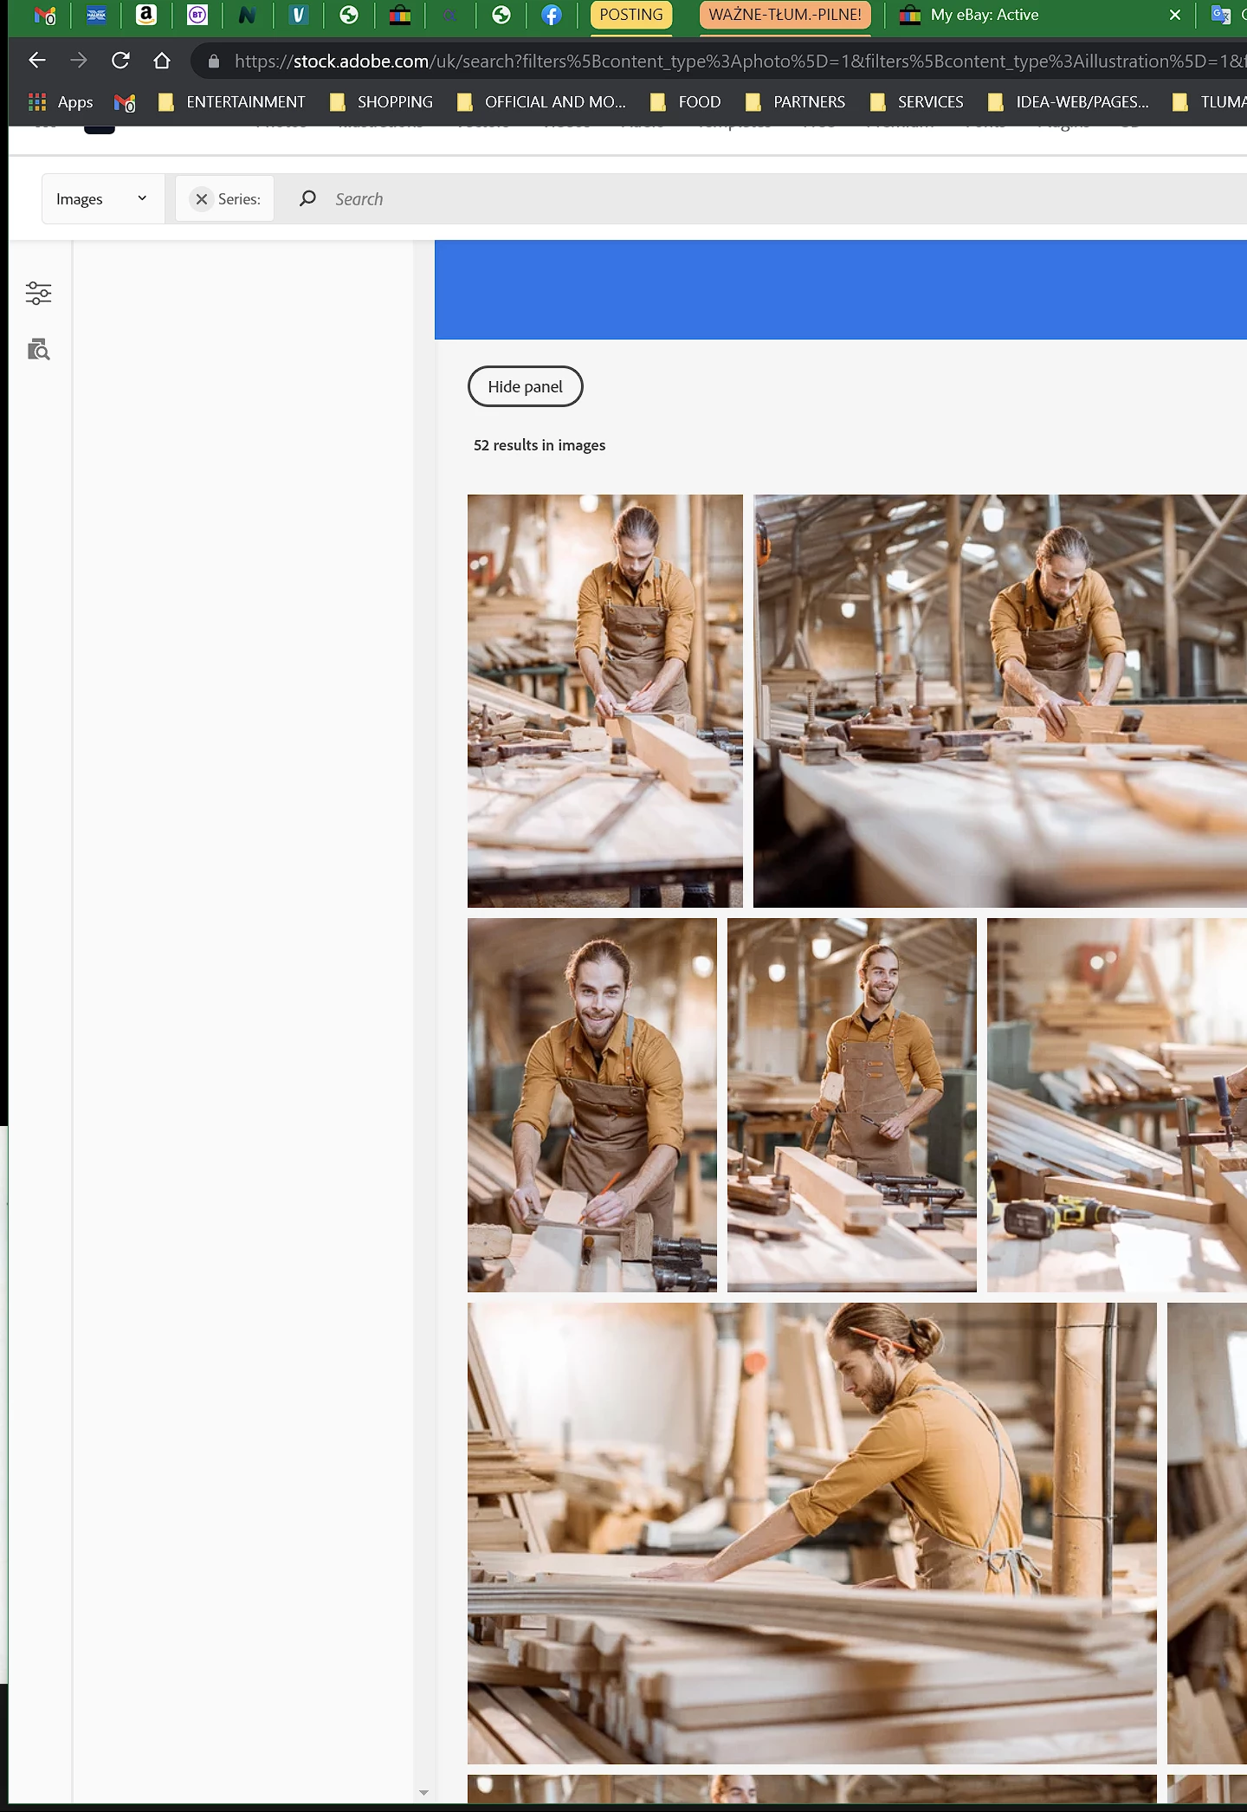Click the Hide panel button
This screenshot has width=1247, height=1812.
click(525, 386)
